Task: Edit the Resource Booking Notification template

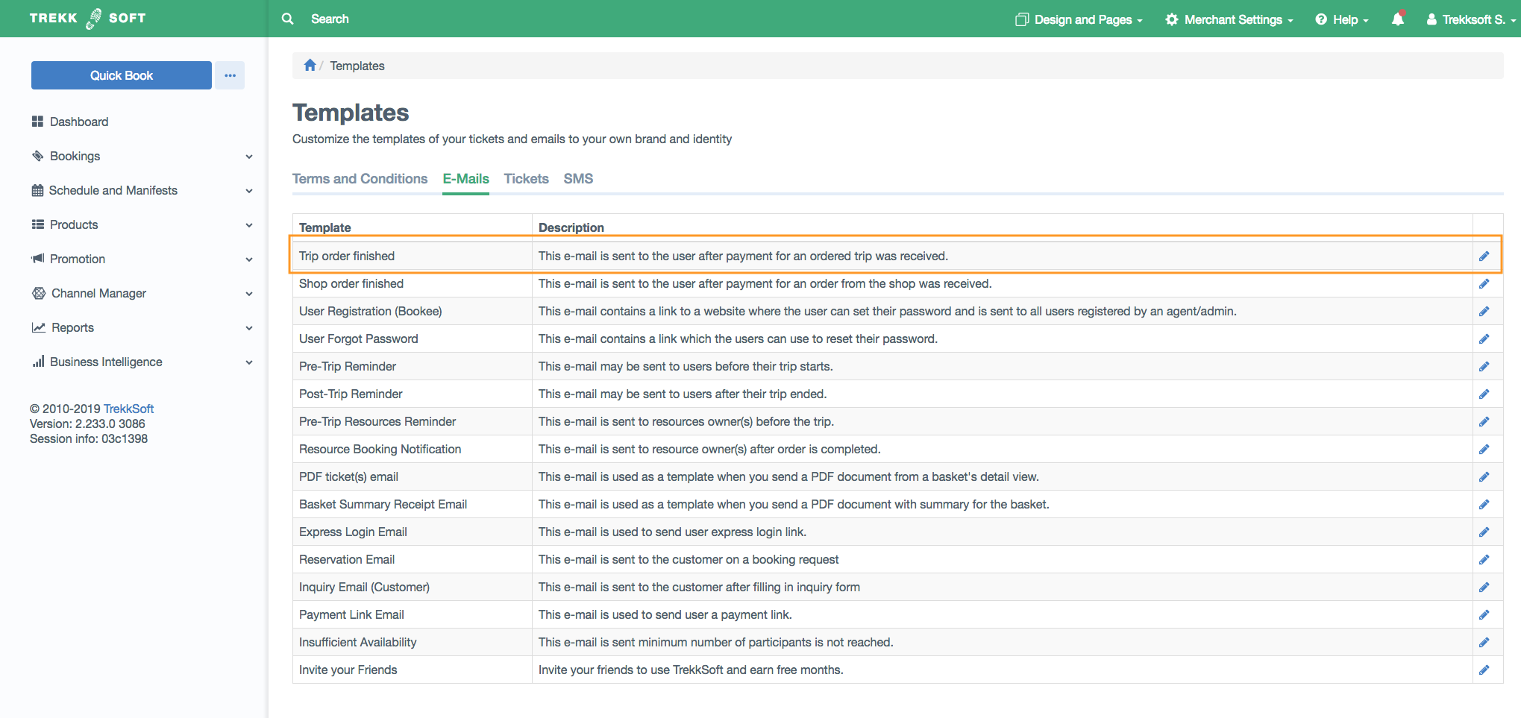Action: (1484, 450)
